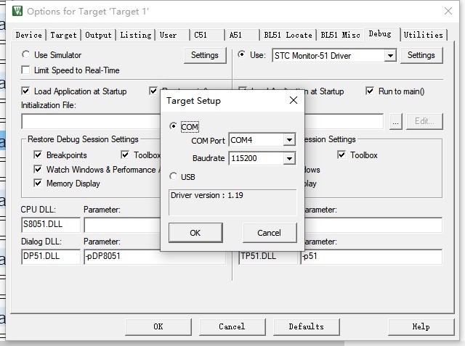Switch to the A51 tab
465x346 pixels.
click(243, 36)
